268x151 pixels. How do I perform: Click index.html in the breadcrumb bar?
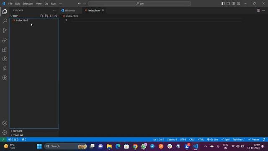(72, 16)
